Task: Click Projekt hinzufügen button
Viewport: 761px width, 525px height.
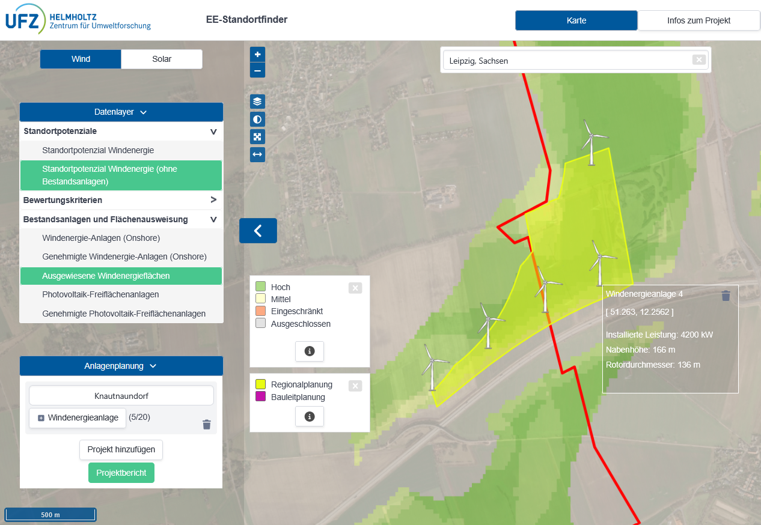Action: pyautogui.click(x=121, y=449)
